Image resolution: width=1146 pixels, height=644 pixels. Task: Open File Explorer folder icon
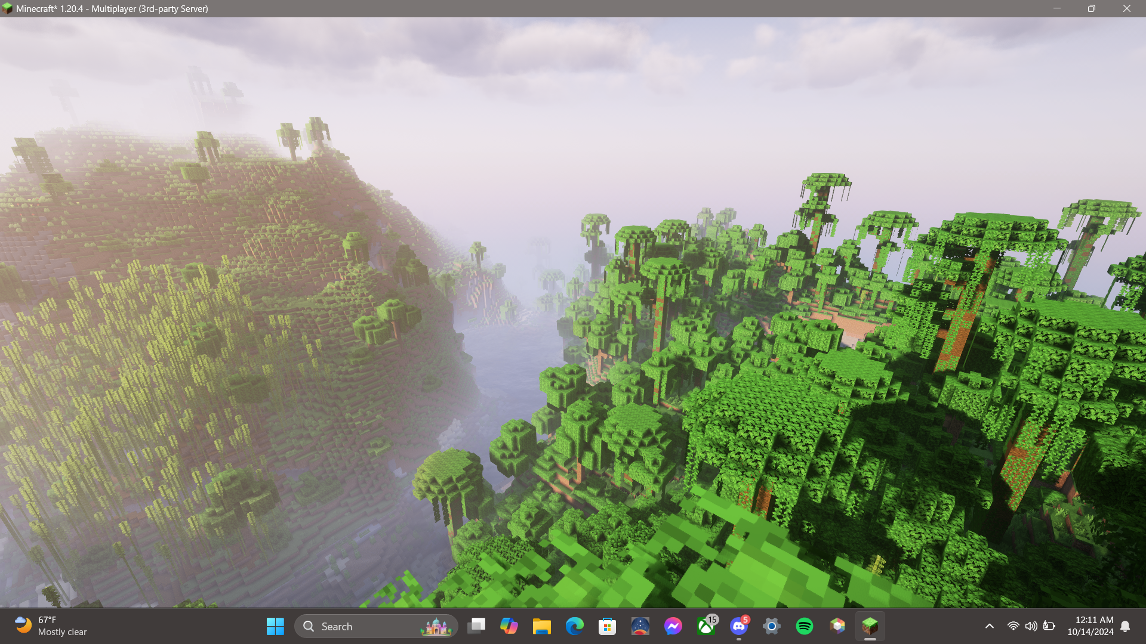(542, 626)
